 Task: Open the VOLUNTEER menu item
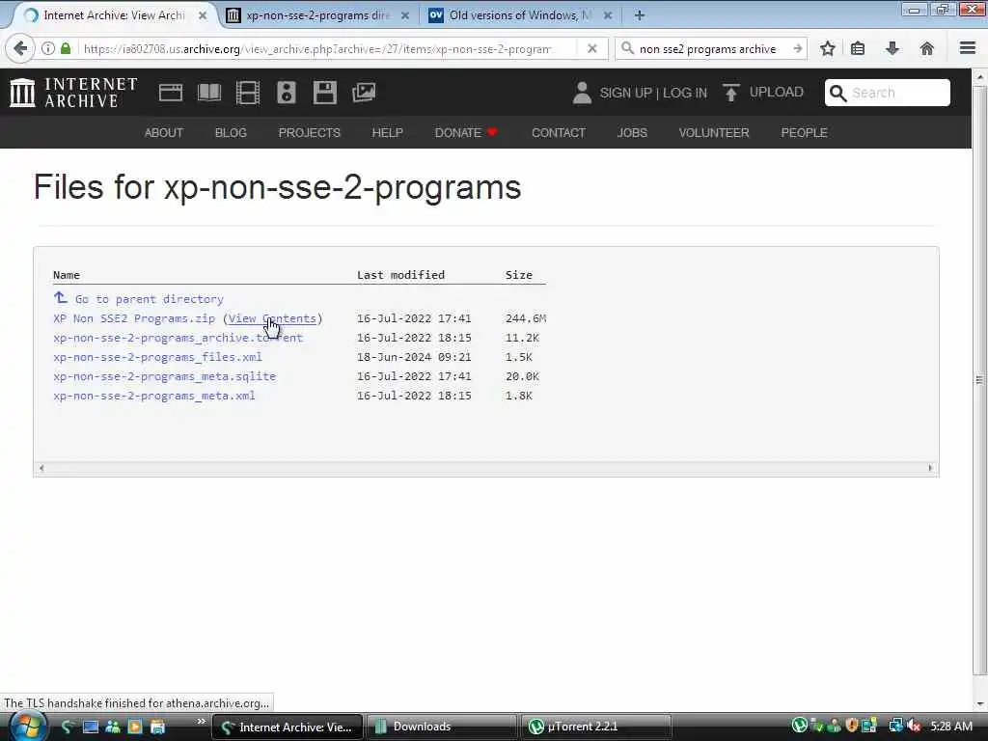[714, 133]
